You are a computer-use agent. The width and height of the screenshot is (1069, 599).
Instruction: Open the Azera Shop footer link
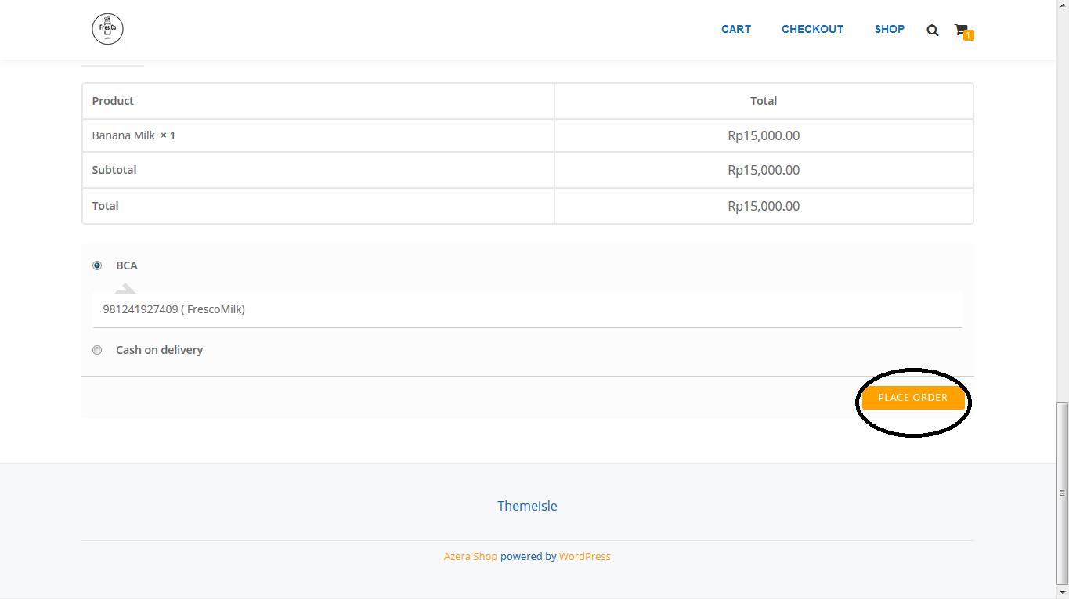[x=471, y=556]
